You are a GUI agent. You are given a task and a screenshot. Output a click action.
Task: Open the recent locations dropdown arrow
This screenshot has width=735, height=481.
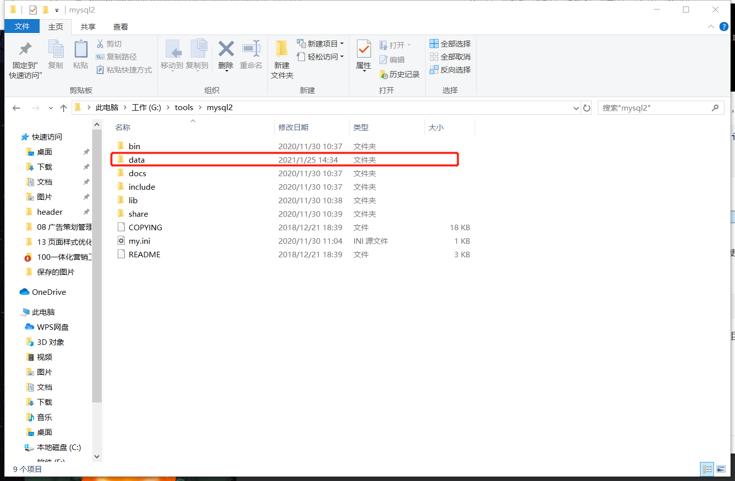[x=51, y=108]
